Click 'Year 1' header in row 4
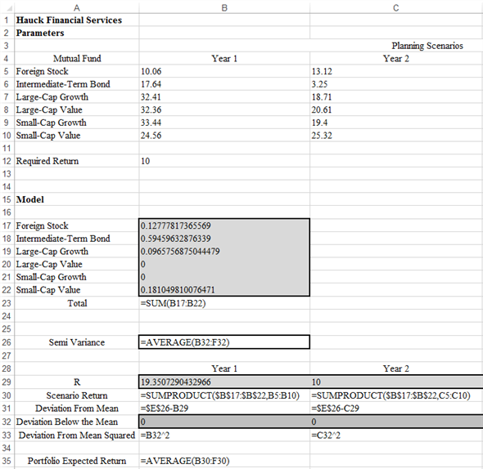This screenshot has height=469, width=483. coord(224,59)
